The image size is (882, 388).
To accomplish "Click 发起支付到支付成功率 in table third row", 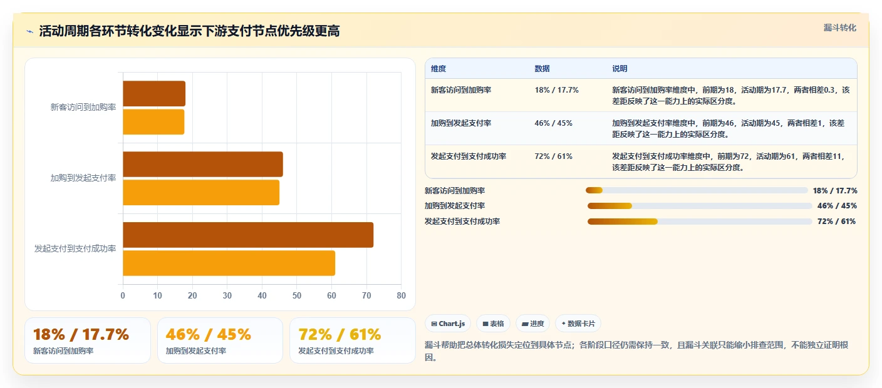I will 469,156.
